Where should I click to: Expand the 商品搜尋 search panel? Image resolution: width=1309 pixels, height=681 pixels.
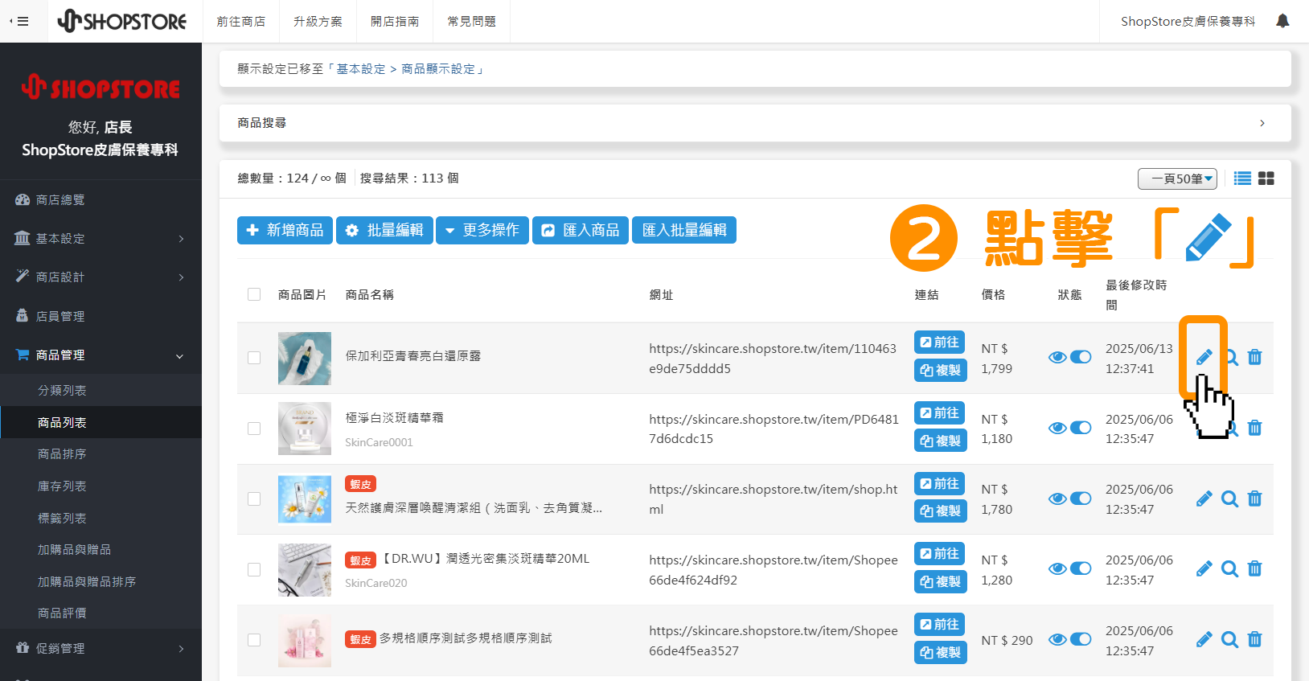pos(755,123)
